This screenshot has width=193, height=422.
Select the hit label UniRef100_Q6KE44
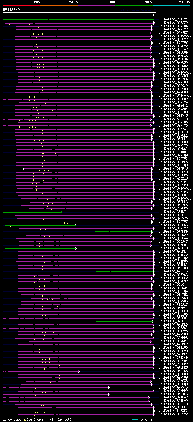coord(173,238)
